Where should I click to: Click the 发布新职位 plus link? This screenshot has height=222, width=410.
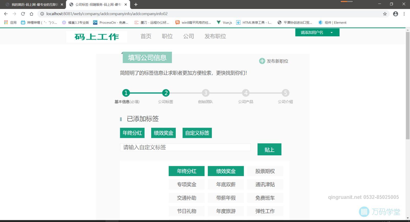point(274,61)
